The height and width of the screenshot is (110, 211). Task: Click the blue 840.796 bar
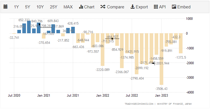point(29,27)
